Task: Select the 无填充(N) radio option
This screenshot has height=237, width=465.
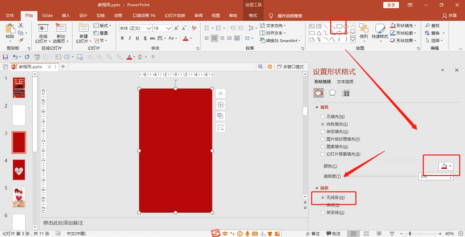Action: coord(323,117)
